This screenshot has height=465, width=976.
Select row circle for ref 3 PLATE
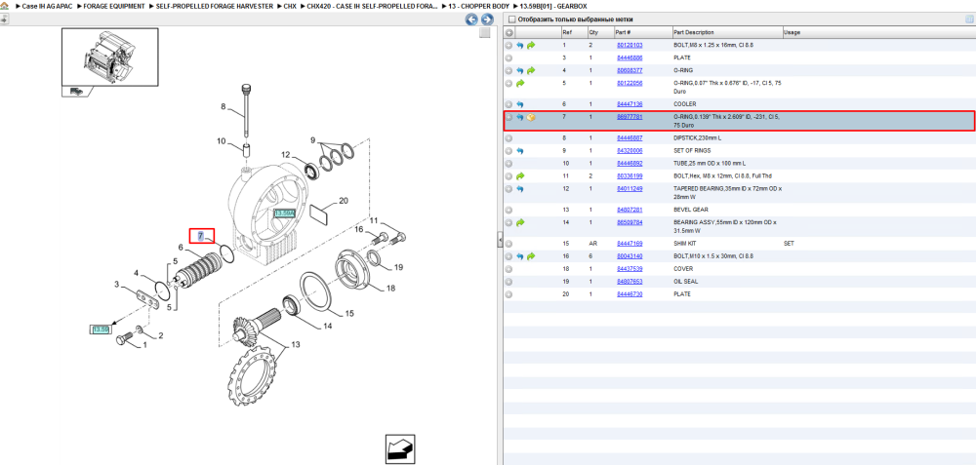508,58
